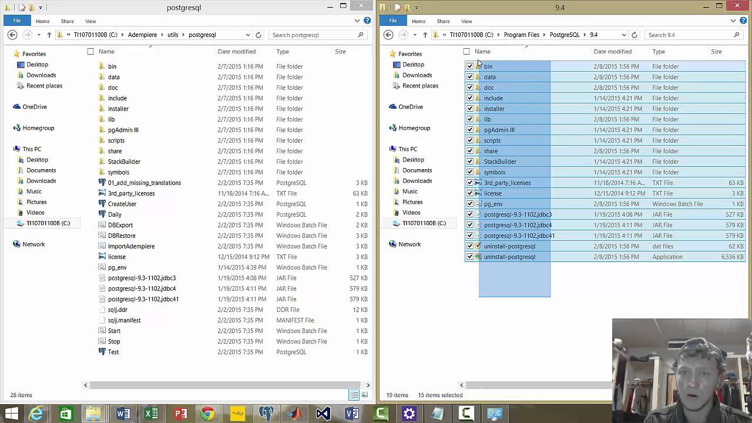Open recent locations dropdown in postgresql window
Viewport: 752px width, 423px height.
click(39, 35)
